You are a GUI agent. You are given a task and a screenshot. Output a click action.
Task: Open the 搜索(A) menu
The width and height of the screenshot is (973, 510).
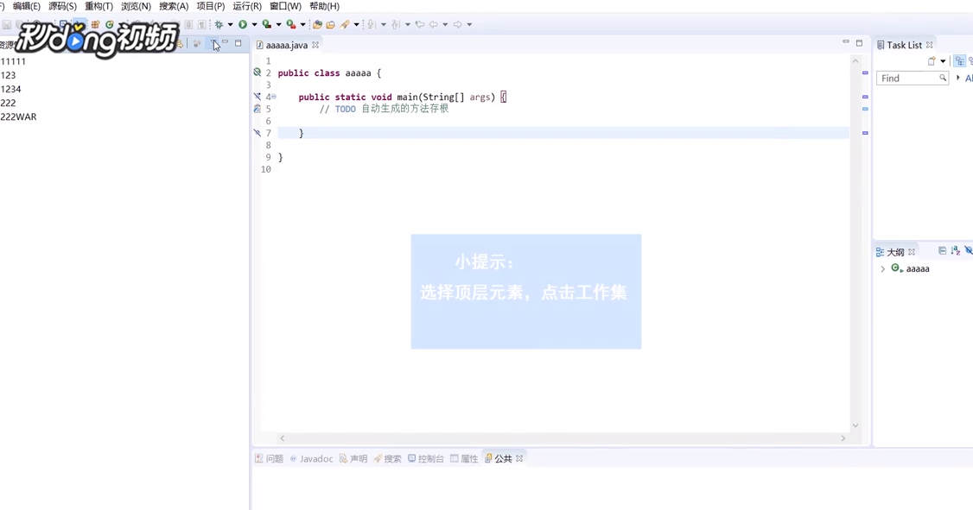[x=174, y=6]
